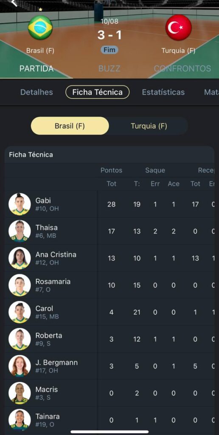Tap the Brazil flag icon

pos(40,28)
